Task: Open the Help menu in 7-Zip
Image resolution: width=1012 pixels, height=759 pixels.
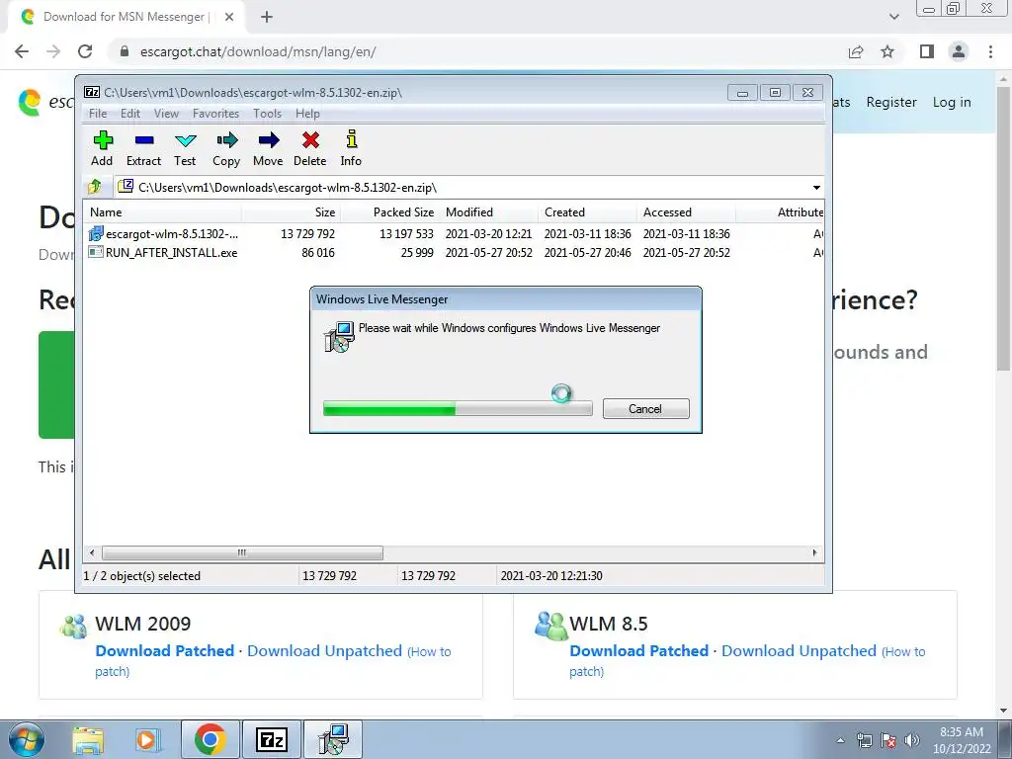Action: point(308,114)
